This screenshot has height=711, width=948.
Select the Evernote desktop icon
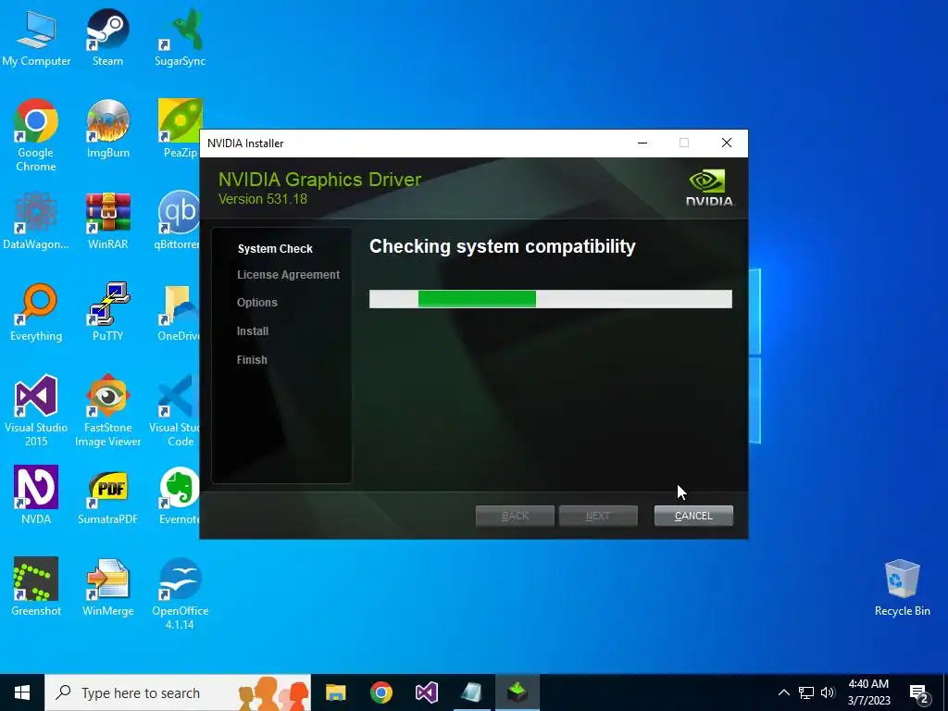click(x=179, y=494)
